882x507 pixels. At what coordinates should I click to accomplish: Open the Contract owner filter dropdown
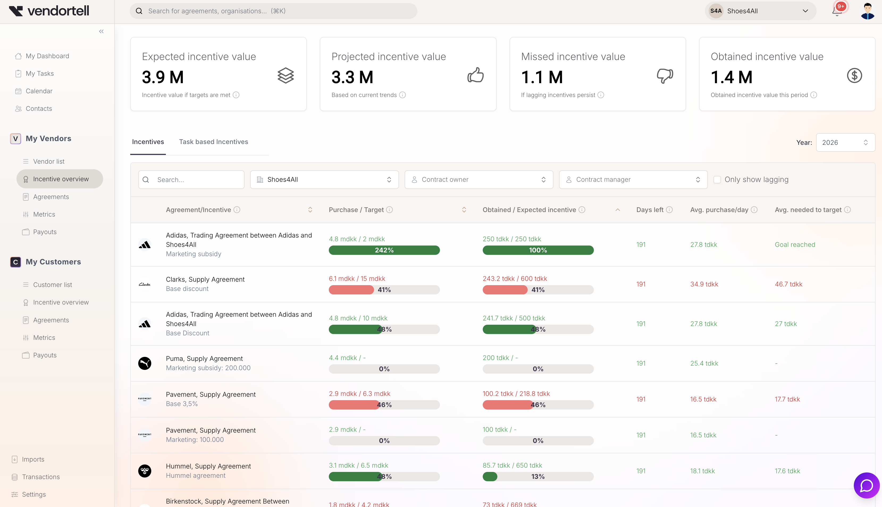tap(479, 180)
